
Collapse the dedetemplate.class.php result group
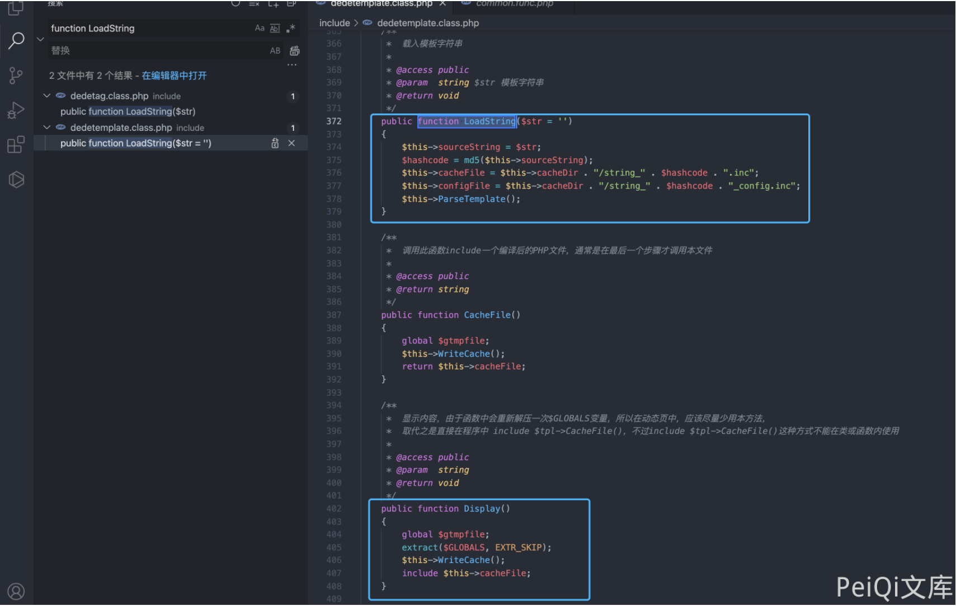47,127
